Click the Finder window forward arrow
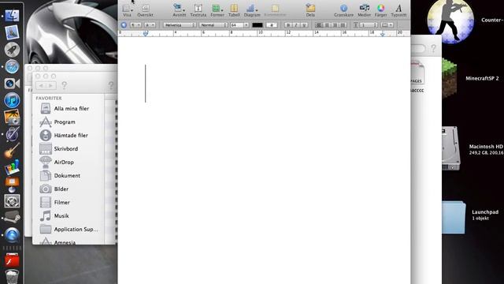 point(50,86)
